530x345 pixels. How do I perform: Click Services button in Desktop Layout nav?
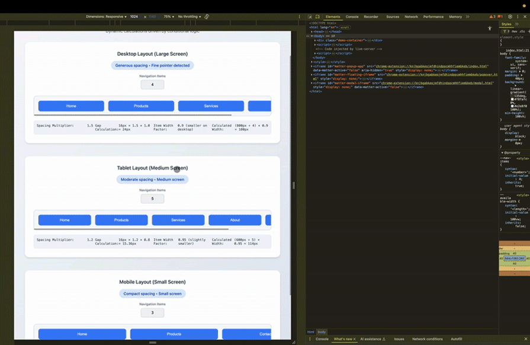(x=211, y=106)
